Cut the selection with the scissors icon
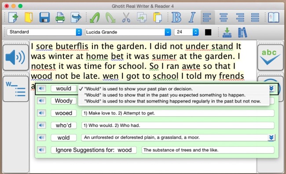Image resolution: width=286 pixels, height=174 pixels. click(x=126, y=18)
